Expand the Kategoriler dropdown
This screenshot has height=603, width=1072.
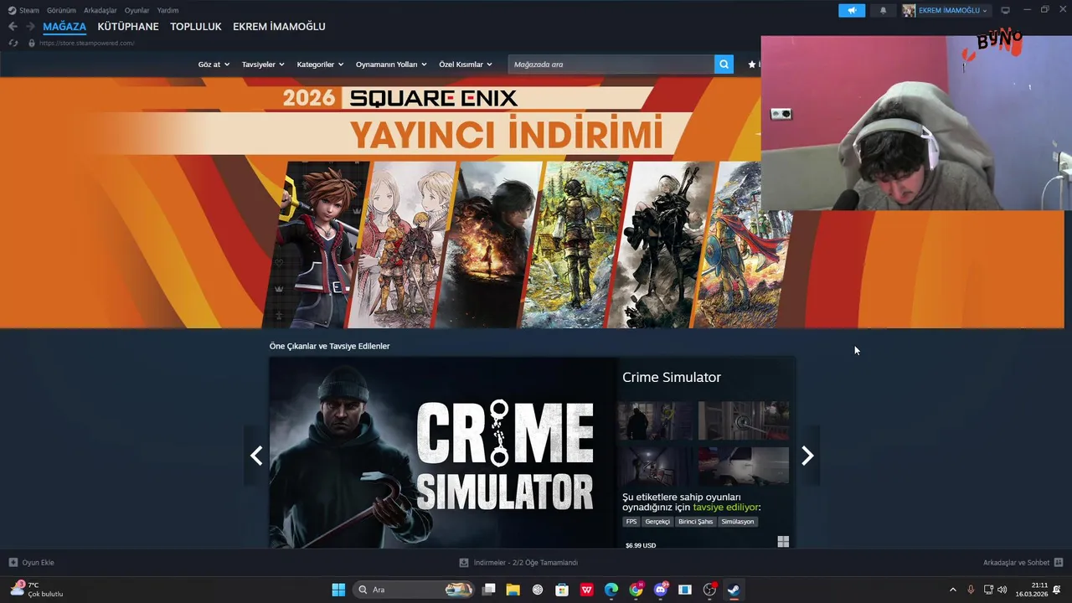(320, 64)
